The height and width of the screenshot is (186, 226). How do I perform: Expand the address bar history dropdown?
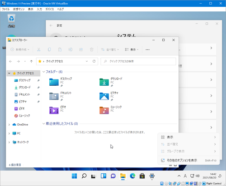click(87, 61)
